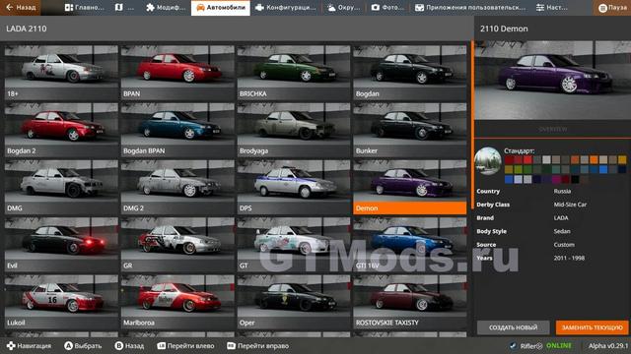
Task: Choose the Evil configuration thumbnail
Action: coord(61,244)
